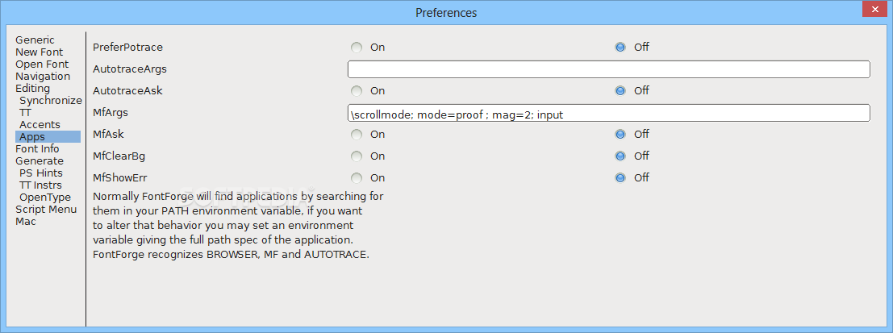Open Synchronize sub-category

(51, 101)
